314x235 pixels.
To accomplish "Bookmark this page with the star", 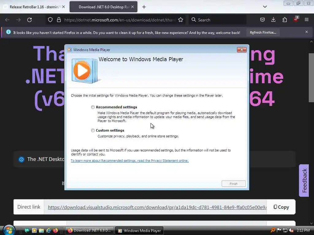I will pyautogui.click(x=181, y=20).
